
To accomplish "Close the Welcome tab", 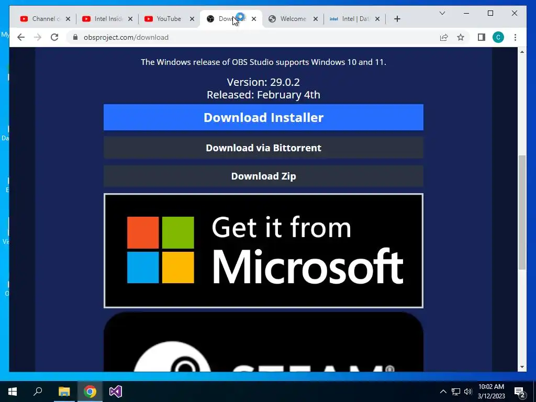I will [316, 19].
